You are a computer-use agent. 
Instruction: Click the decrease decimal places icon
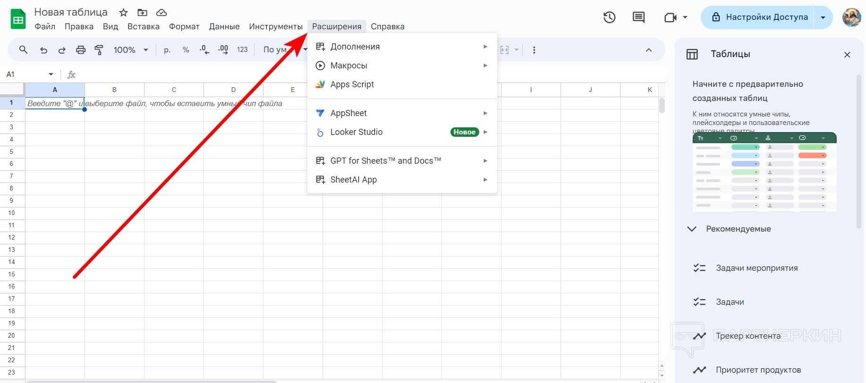[204, 50]
